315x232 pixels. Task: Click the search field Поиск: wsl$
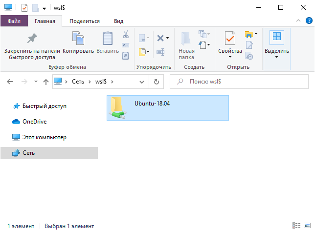click(239, 82)
